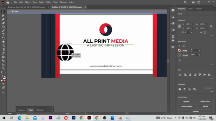Viewport: 216px width, 121px height.
Task: Click Pathfinder Minus Front icon
Action: pos(185,89)
